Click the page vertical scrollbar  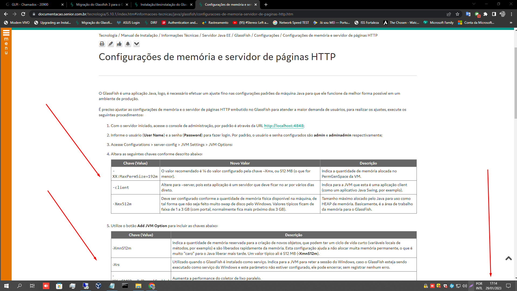(515, 83)
